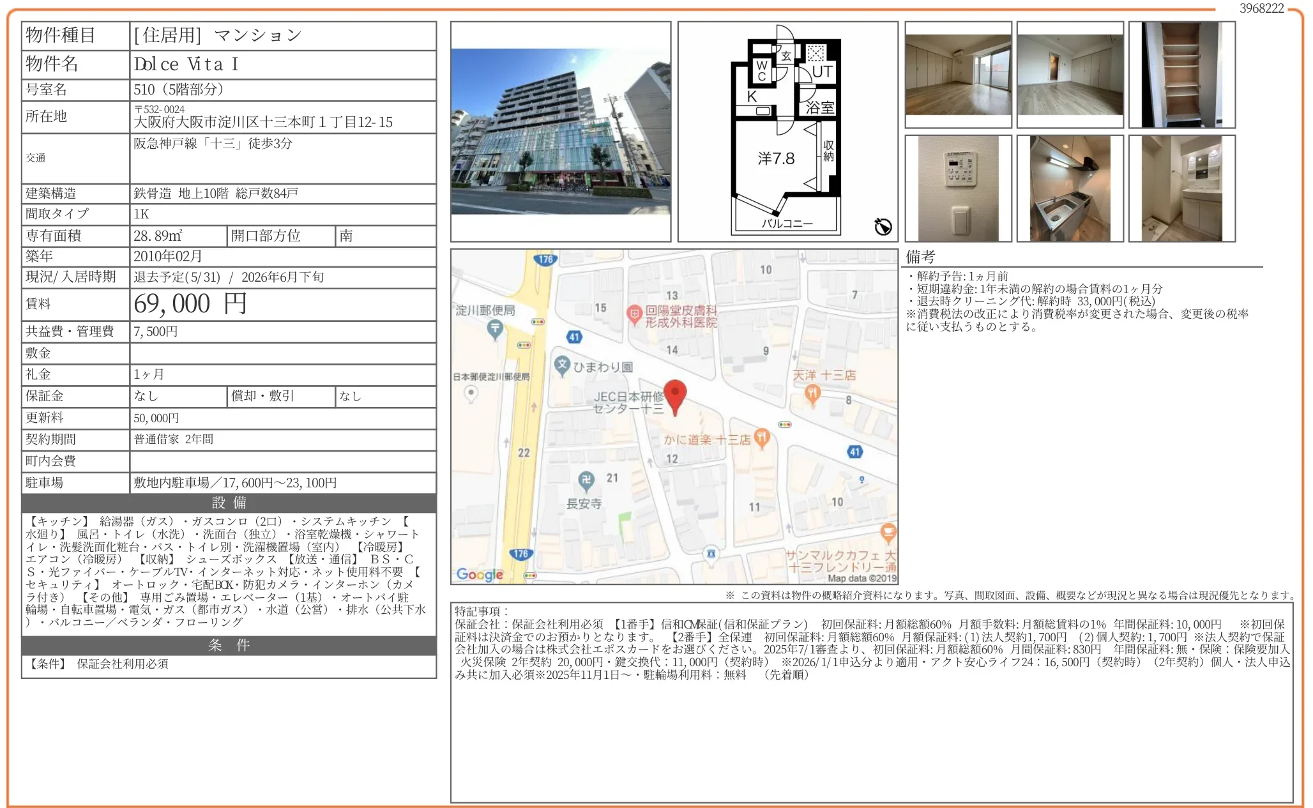Click the 長安寺 temple map icon
Viewport: 1313px width, 808px height.
click(x=586, y=479)
